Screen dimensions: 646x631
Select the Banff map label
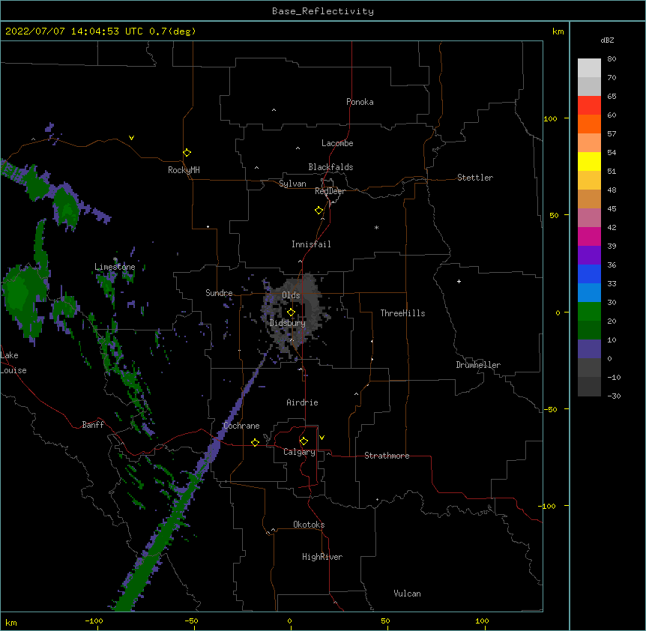tap(93, 425)
